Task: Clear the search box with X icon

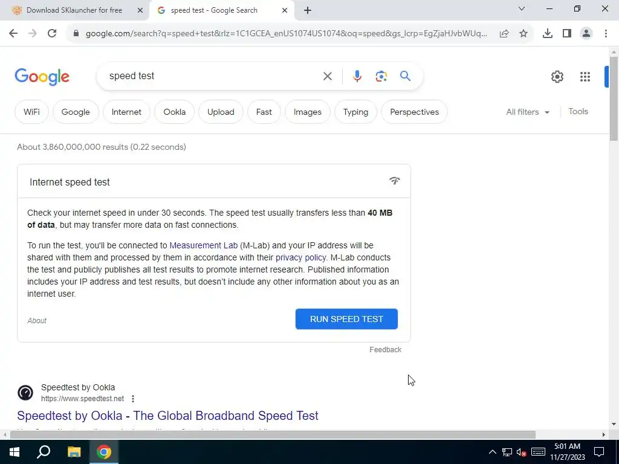Action: pos(327,76)
